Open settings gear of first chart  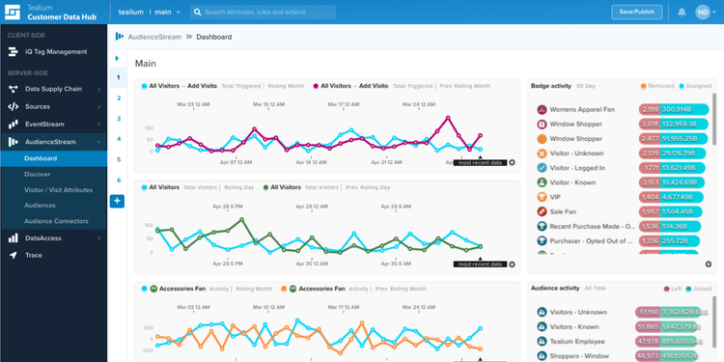click(512, 162)
